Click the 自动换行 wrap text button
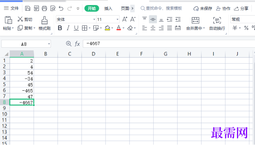Viewport: 255px width, 145px height. click(x=217, y=23)
